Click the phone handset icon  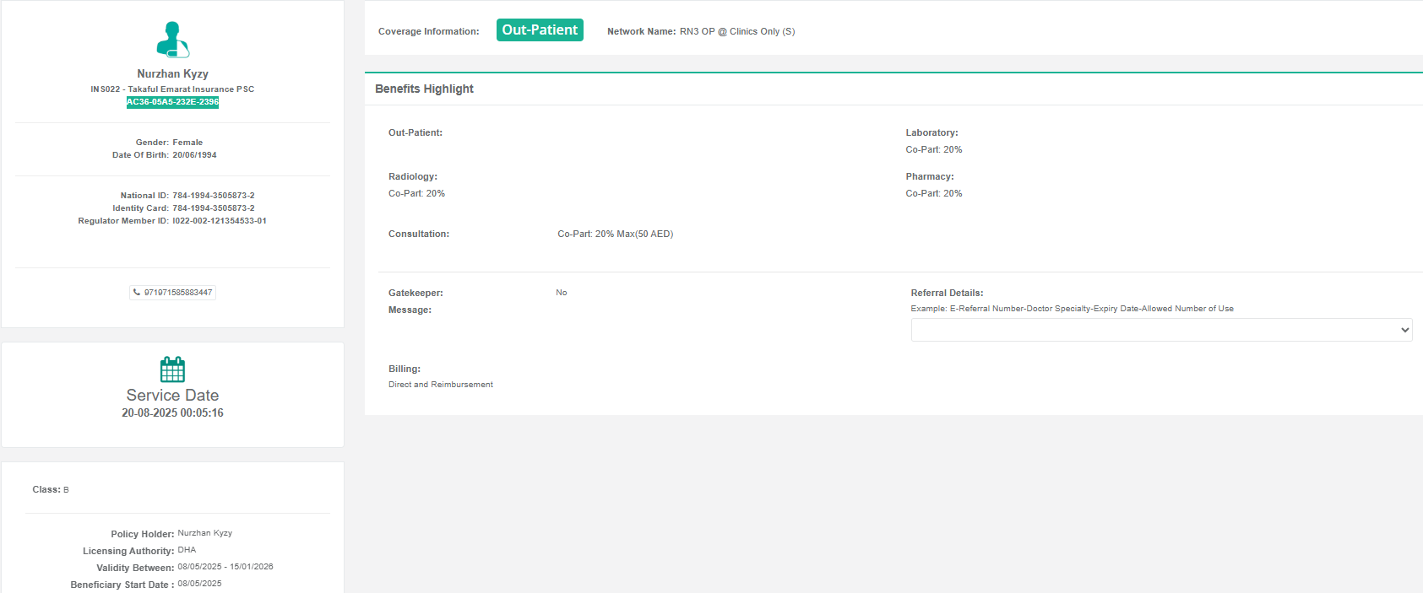click(137, 293)
